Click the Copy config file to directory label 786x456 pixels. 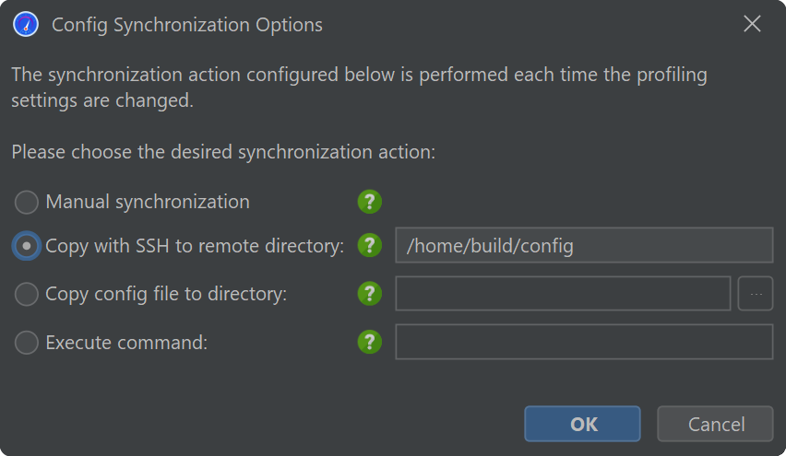tap(166, 294)
